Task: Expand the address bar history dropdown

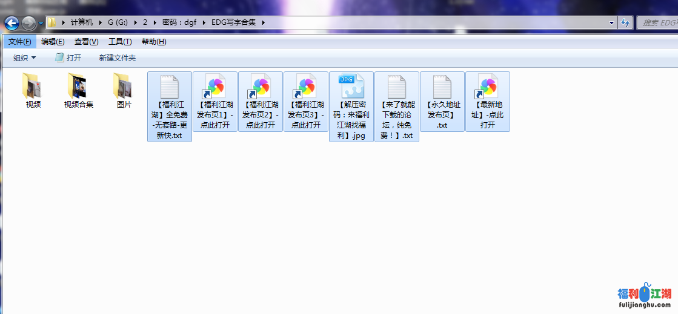Action: click(611, 22)
